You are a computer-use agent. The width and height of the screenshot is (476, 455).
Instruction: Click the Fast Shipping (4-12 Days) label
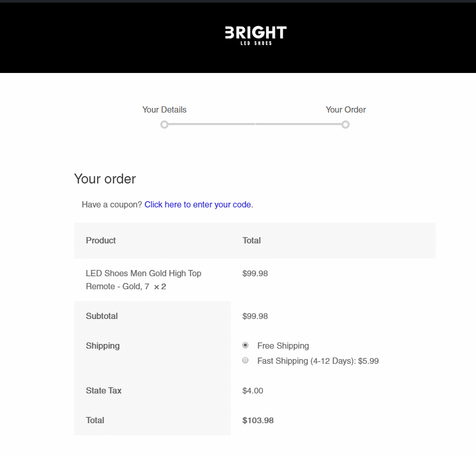pyautogui.click(x=318, y=361)
